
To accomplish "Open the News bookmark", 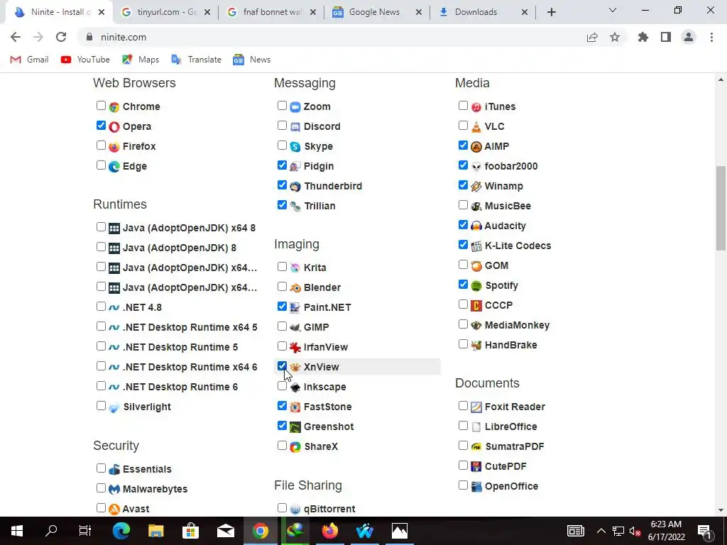I will click(x=252, y=60).
